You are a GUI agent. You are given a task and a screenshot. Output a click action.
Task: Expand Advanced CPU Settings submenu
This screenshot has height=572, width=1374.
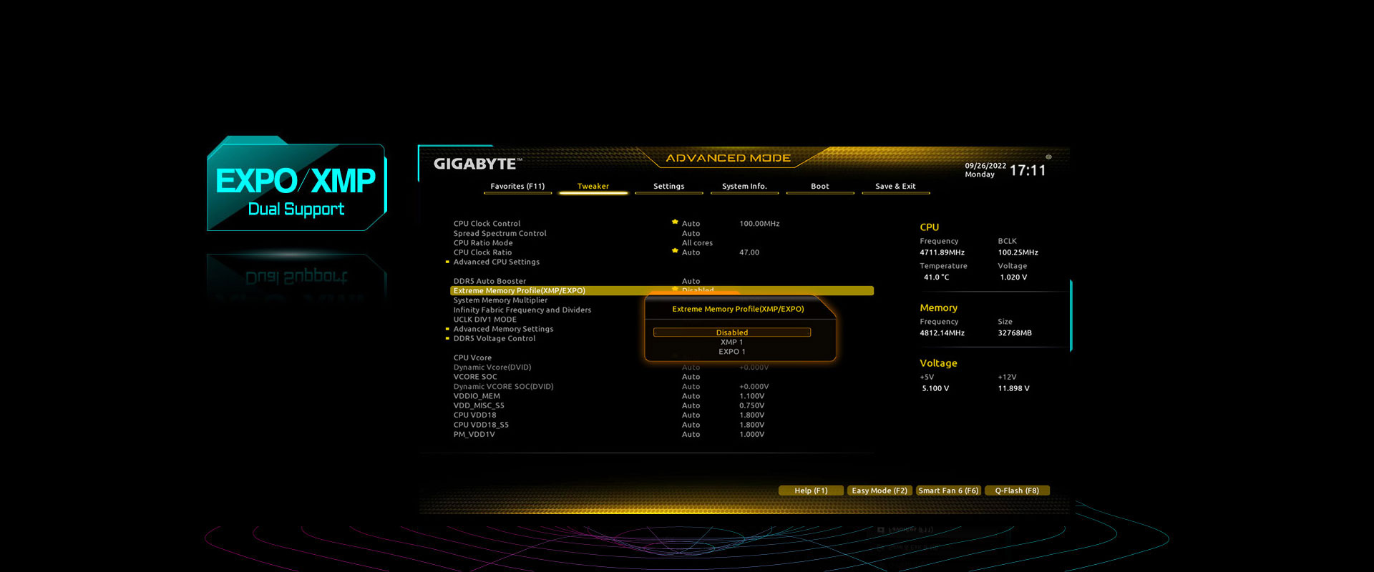pyautogui.click(x=496, y=262)
